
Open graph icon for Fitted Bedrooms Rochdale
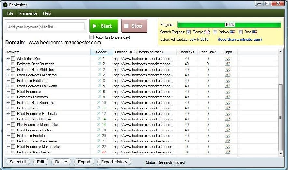click(x=227, y=114)
